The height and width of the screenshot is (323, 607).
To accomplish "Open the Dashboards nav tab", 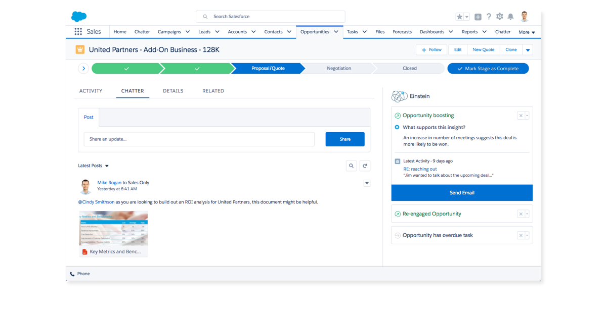I will pyautogui.click(x=431, y=32).
